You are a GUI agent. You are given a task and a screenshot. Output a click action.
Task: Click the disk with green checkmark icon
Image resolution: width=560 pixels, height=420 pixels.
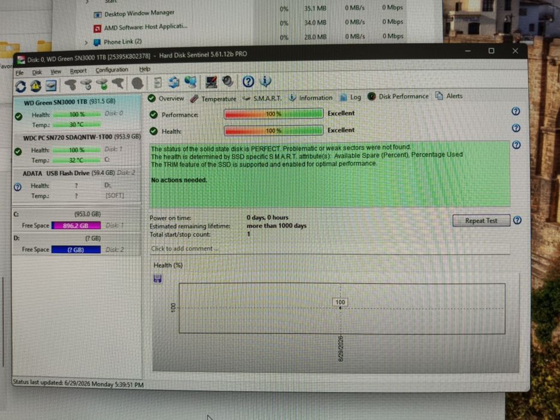[102, 84]
